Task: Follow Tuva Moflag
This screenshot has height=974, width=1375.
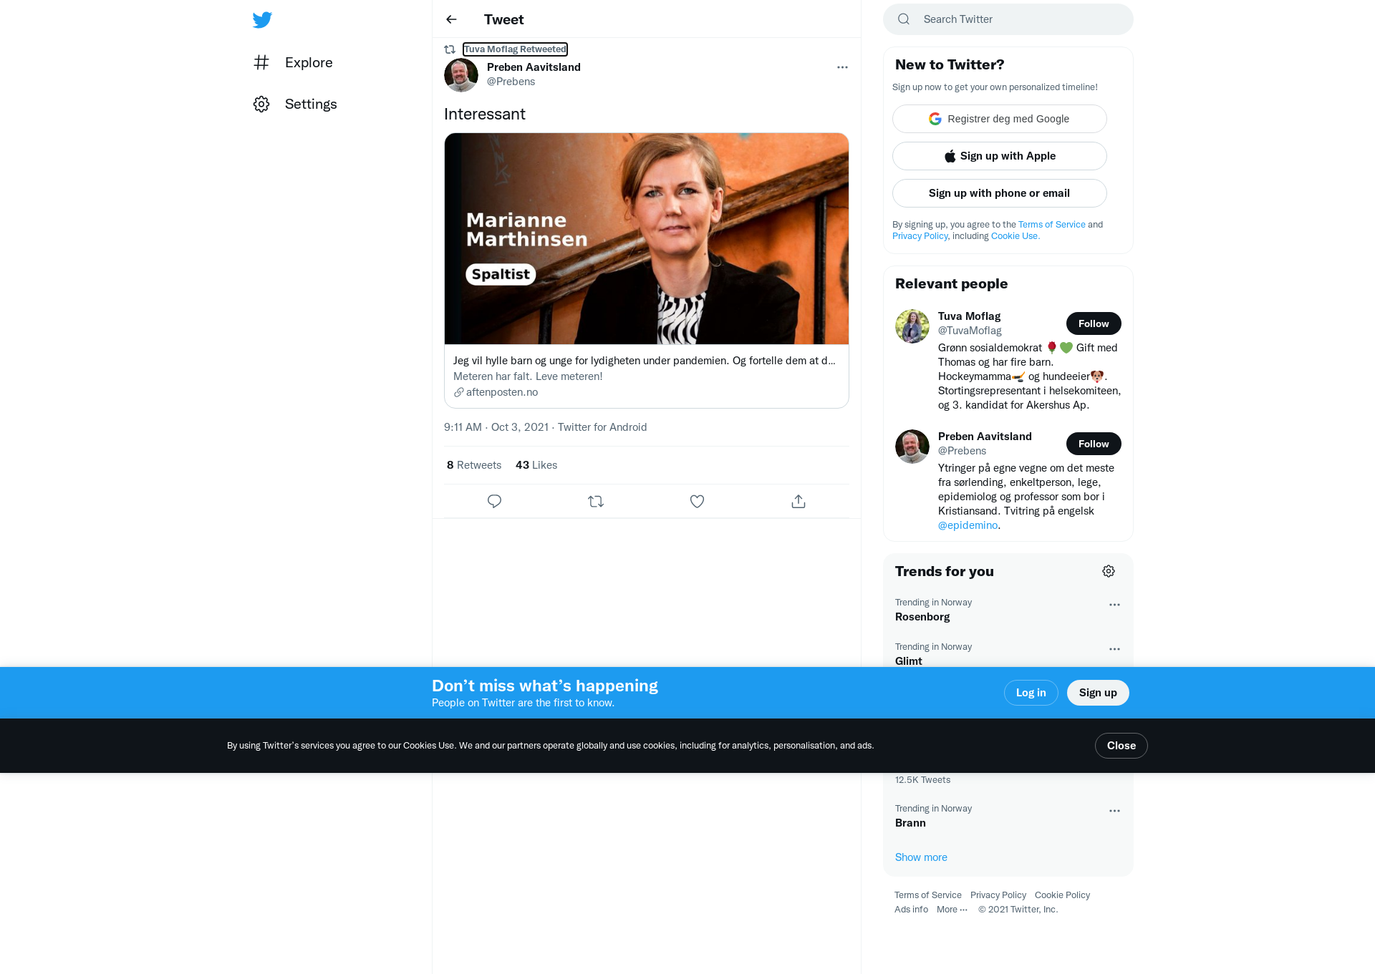Action: (1094, 323)
